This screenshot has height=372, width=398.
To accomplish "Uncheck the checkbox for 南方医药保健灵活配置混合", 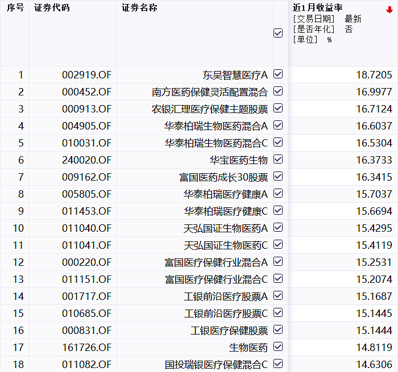I will pyautogui.click(x=278, y=91).
